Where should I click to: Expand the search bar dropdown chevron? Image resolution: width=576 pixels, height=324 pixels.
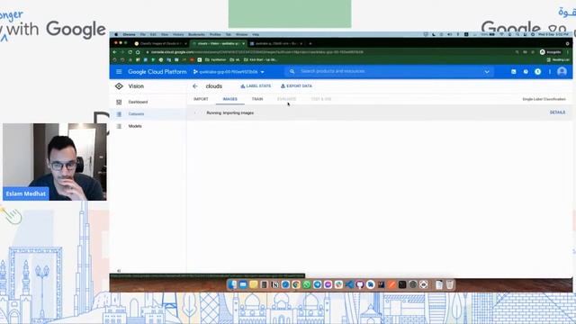(487, 72)
